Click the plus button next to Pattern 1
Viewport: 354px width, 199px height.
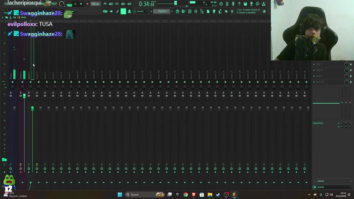point(172,11)
